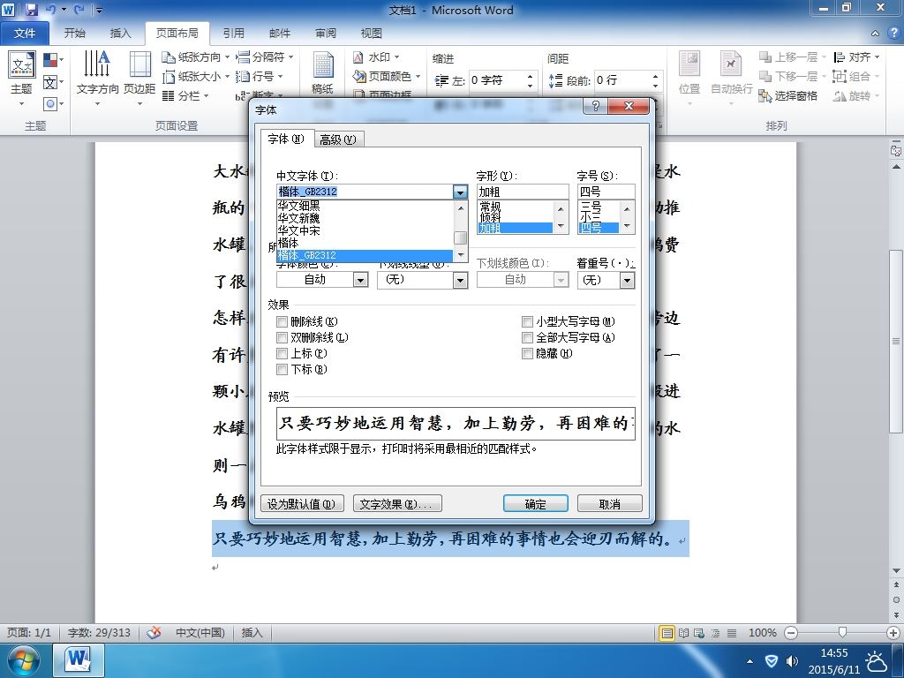Open 页面颜色 page color option
The width and height of the screenshot is (904, 678).
(x=387, y=76)
